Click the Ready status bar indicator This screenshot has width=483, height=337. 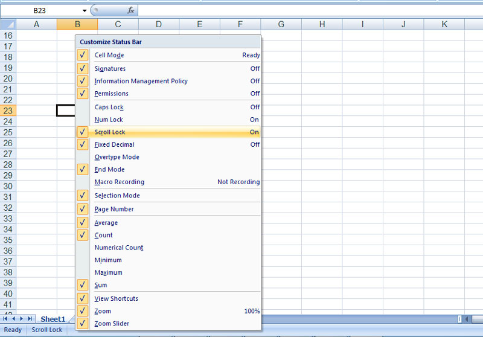pos(13,330)
